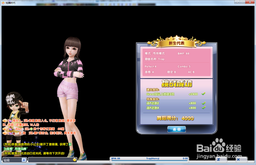Click the speaker icon beside 湘夫人 message
256x165 pixels.
coord(5,121)
